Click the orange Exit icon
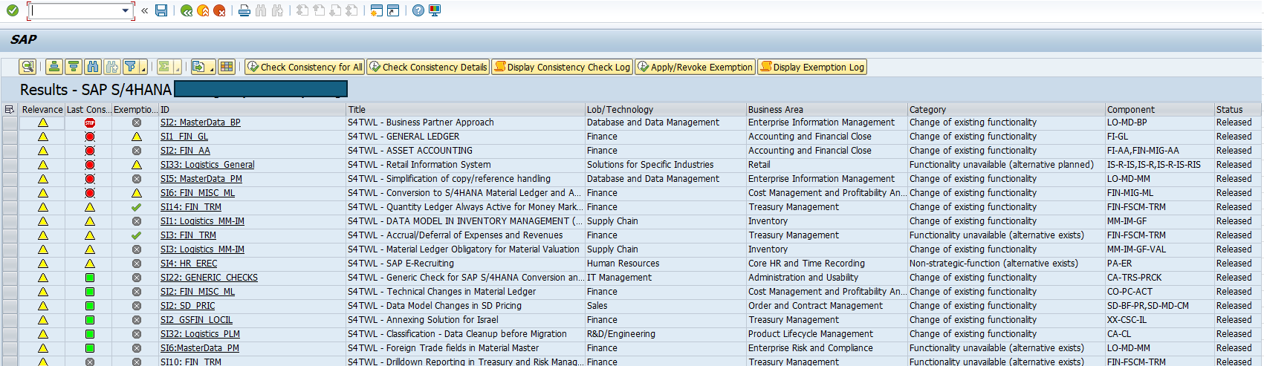 203,10
